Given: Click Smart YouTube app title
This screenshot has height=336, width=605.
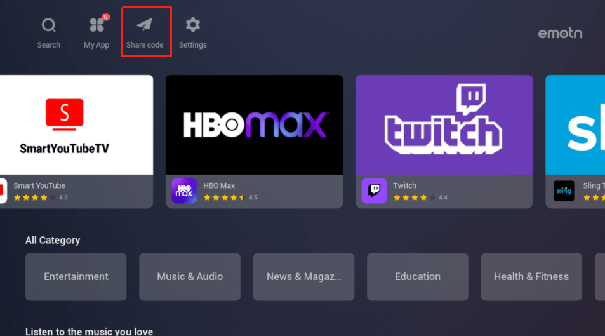Looking at the screenshot, I should (39, 185).
